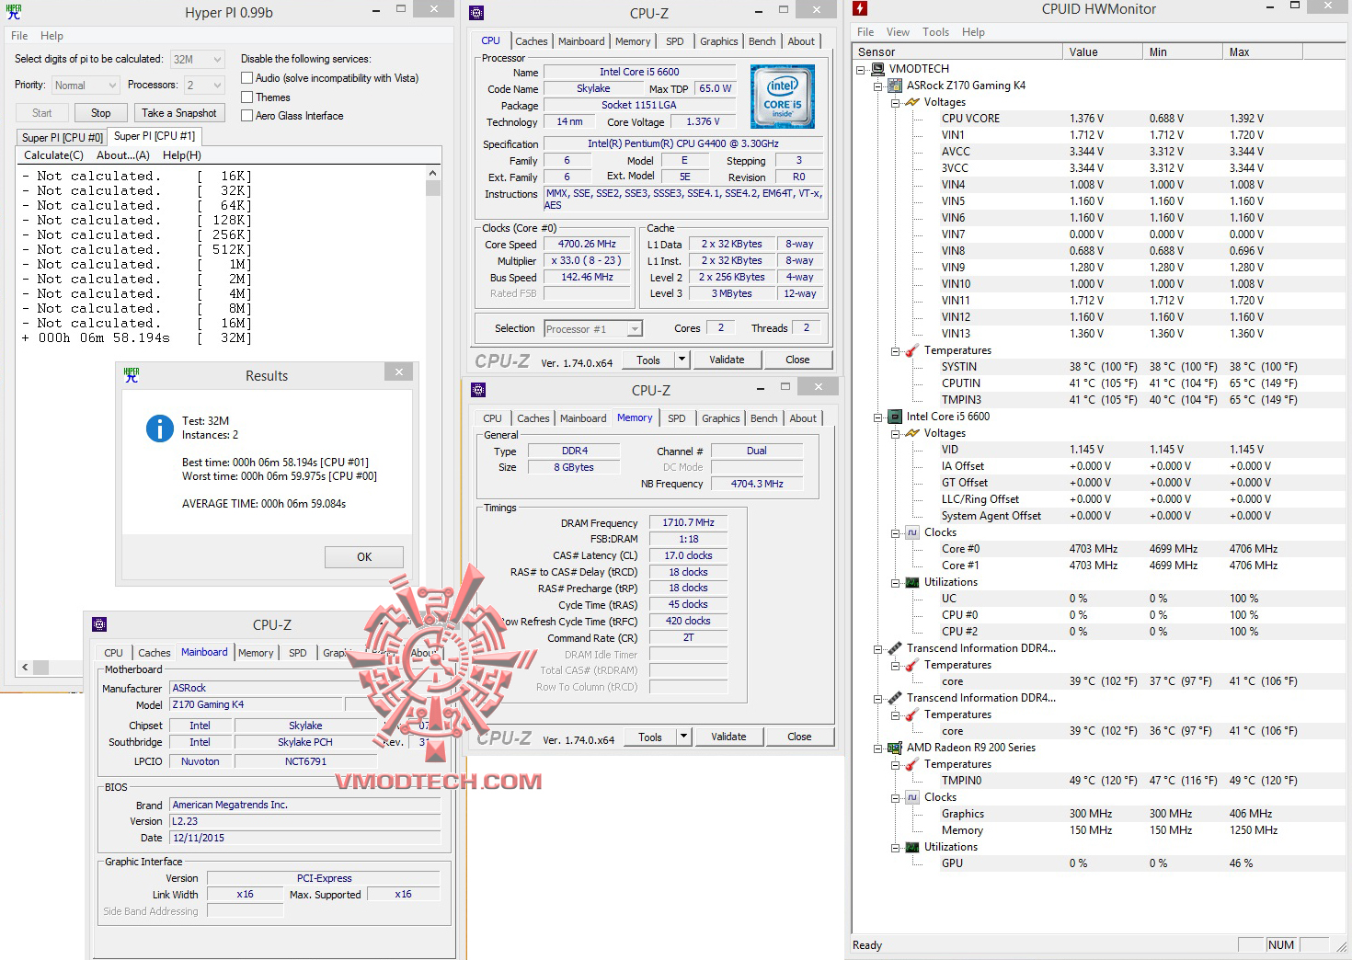Click the Hyper PI icon in the Results dialog title
This screenshot has width=1352, height=960.
point(132,375)
